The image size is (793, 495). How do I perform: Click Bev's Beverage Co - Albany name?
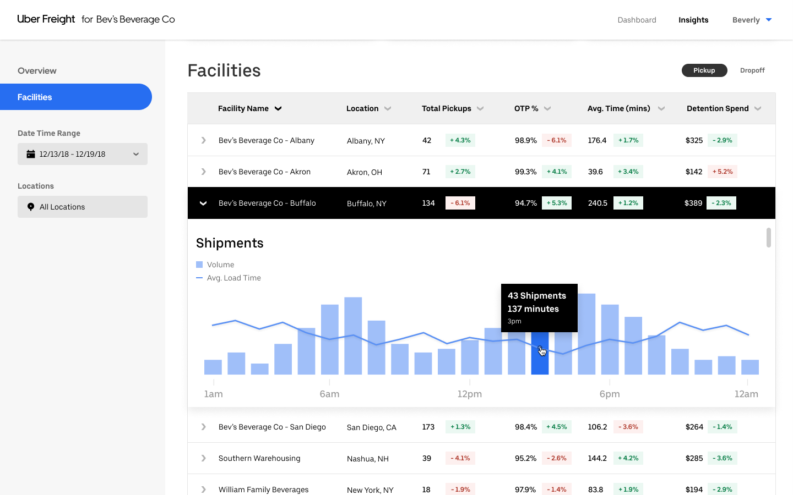coord(267,140)
